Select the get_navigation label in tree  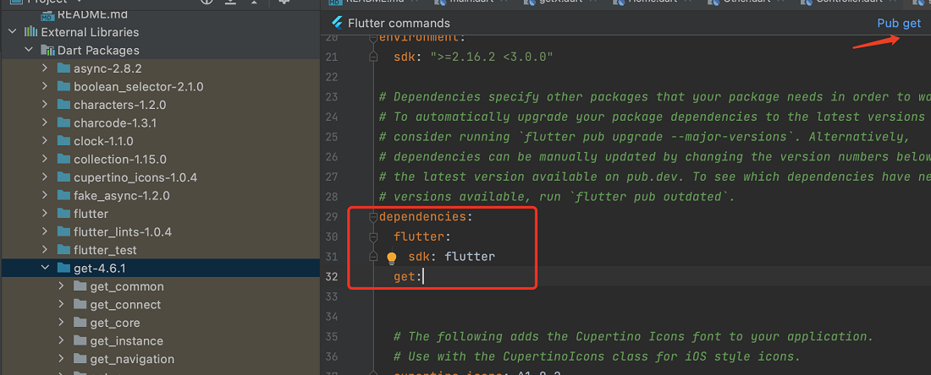pyautogui.click(x=132, y=358)
